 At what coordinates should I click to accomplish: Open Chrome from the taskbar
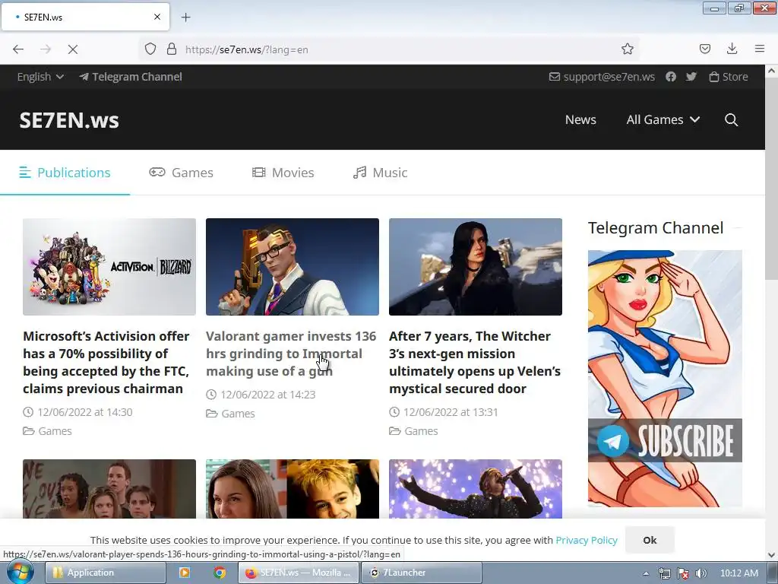coord(220,573)
